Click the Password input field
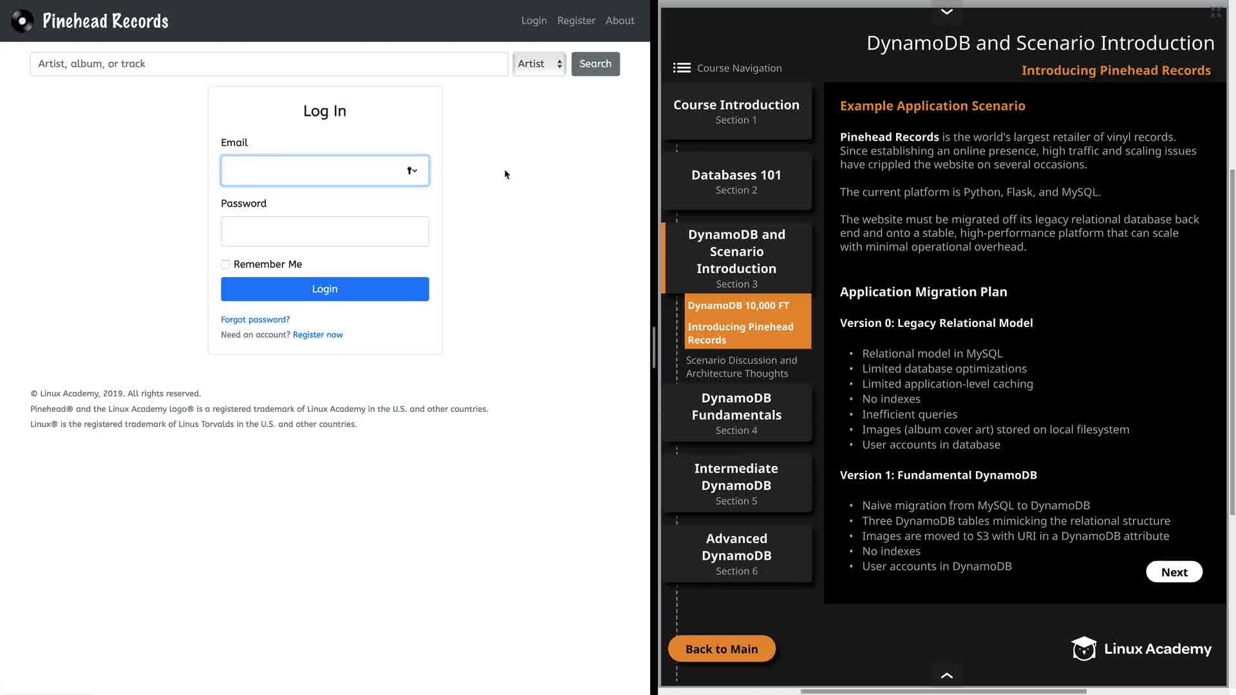The height and width of the screenshot is (695, 1236). tap(324, 232)
